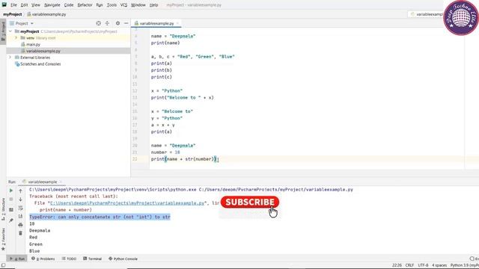The height and width of the screenshot is (269, 479).
Task: Open the Run menu
Action: point(100,5)
